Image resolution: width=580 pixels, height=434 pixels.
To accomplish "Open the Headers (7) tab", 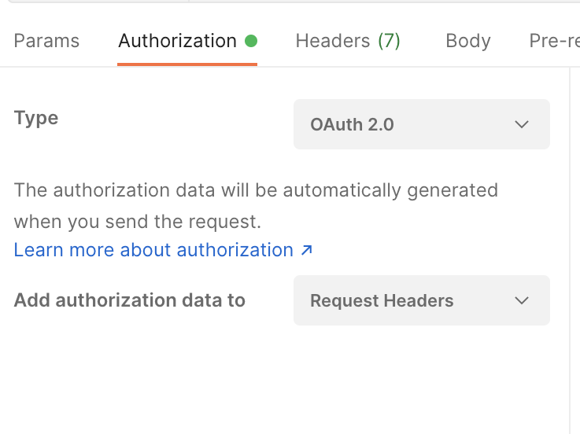I will [348, 41].
